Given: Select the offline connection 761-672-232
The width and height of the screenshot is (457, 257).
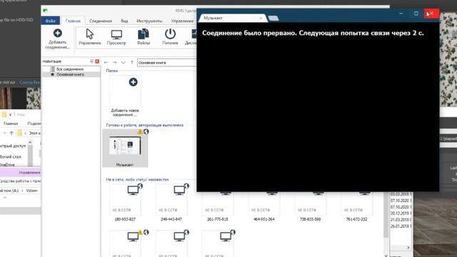Looking at the screenshot, I should tap(357, 206).
